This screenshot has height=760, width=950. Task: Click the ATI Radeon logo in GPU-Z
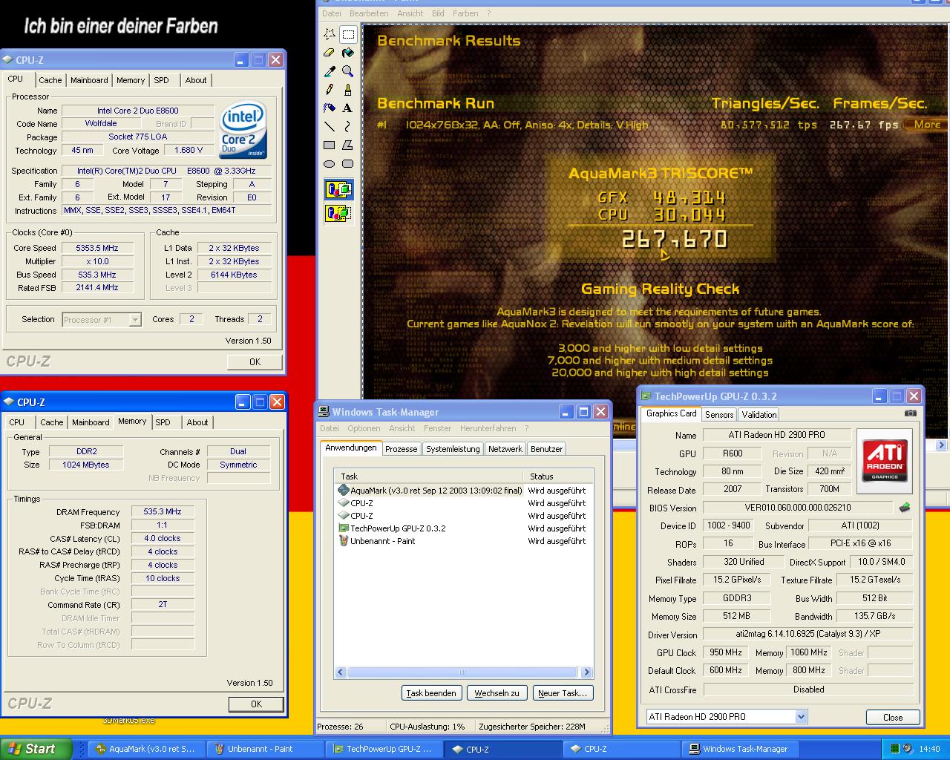click(x=885, y=460)
